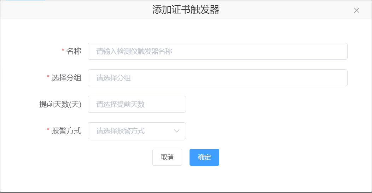Click the red asterisk beside 报警方式
Image resolution: width=372 pixels, height=193 pixels.
[48, 130]
